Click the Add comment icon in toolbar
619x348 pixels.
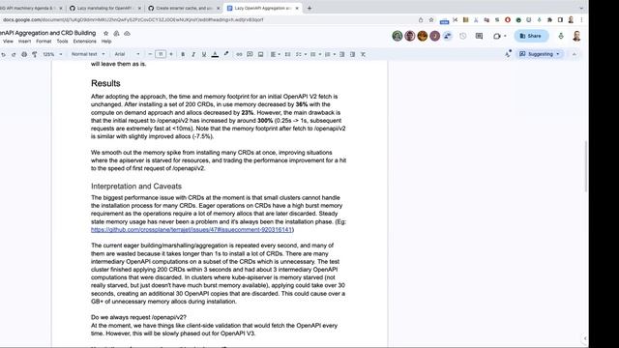pos(250,54)
